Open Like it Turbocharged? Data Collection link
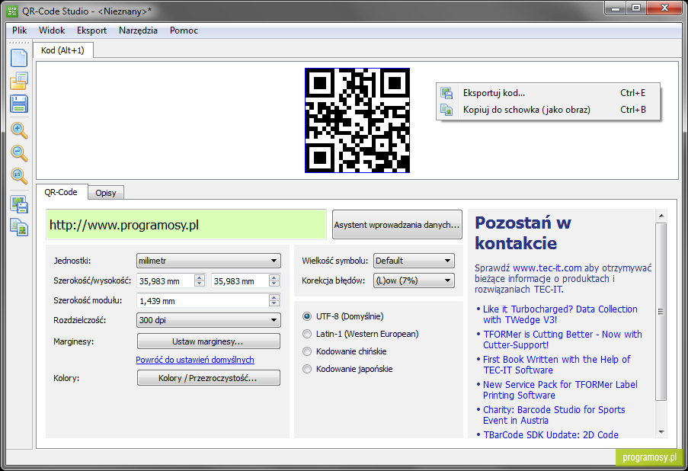Image resolution: width=688 pixels, height=471 pixels. 560,314
